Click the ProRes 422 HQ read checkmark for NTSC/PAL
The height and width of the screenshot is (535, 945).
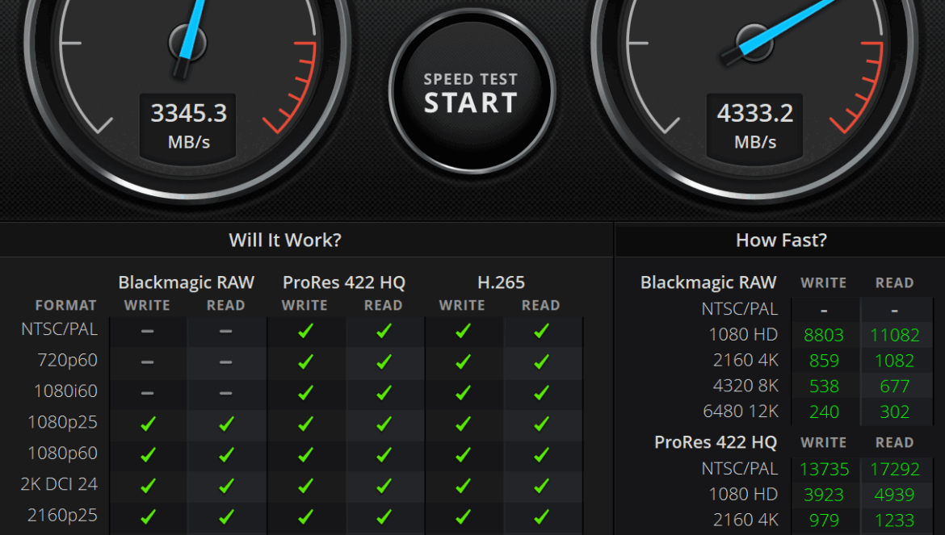(x=384, y=331)
